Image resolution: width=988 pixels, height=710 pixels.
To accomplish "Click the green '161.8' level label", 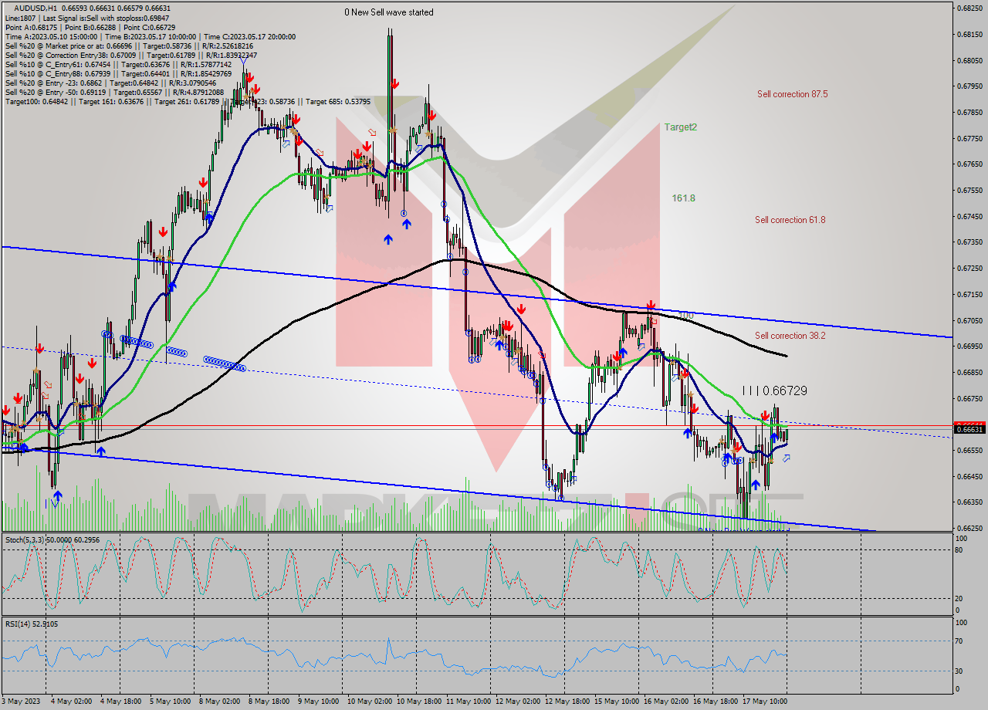I will pos(683,198).
